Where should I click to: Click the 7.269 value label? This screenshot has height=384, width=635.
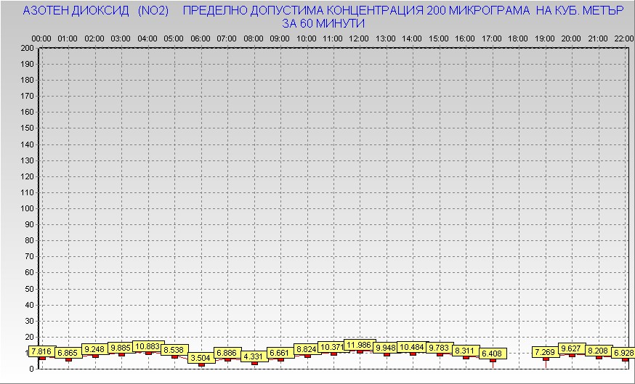pos(545,352)
